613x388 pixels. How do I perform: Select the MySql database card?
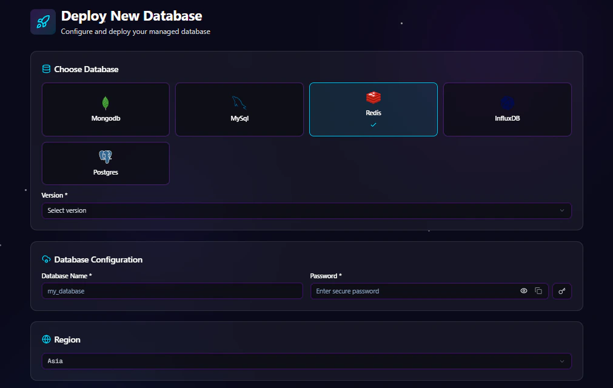240,109
